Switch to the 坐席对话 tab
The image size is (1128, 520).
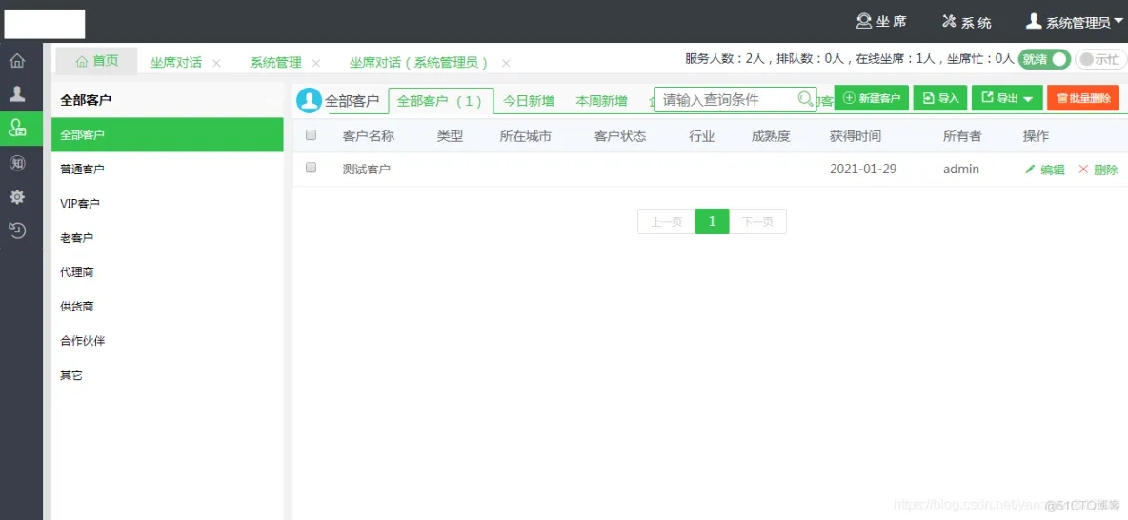176,63
